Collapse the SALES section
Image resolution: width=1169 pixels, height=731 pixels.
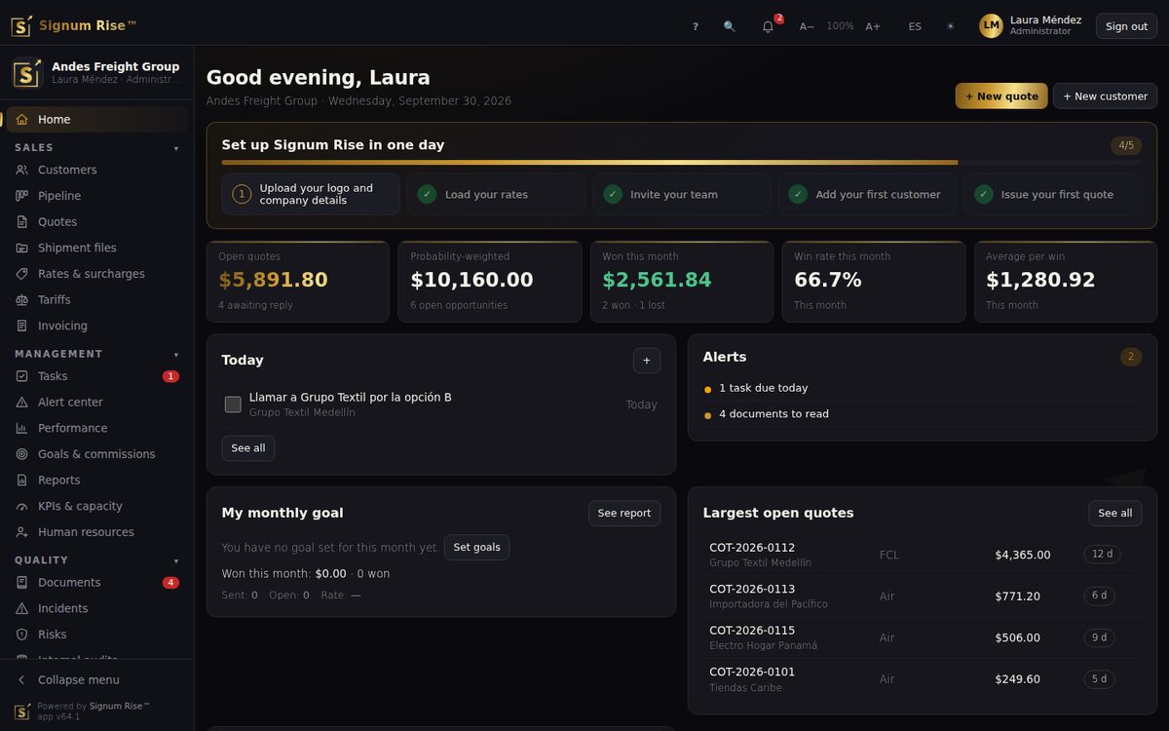pyautogui.click(x=96, y=147)
